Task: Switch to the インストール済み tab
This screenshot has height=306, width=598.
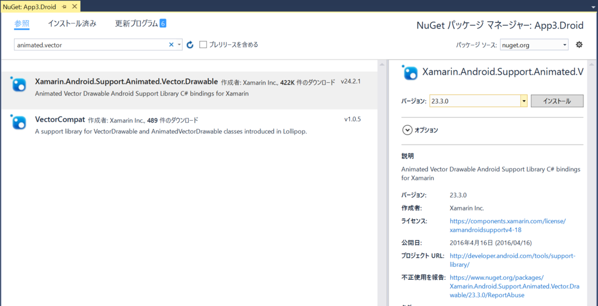Action: (72, 23)
